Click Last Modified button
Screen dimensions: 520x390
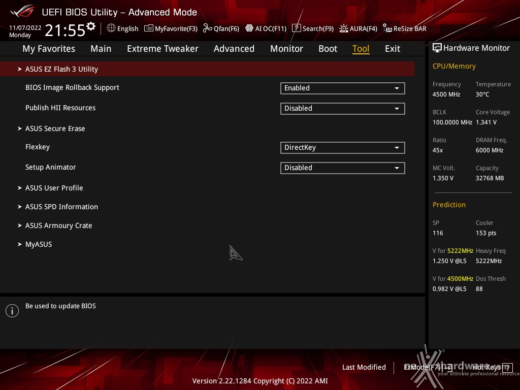tap(364, 368)
